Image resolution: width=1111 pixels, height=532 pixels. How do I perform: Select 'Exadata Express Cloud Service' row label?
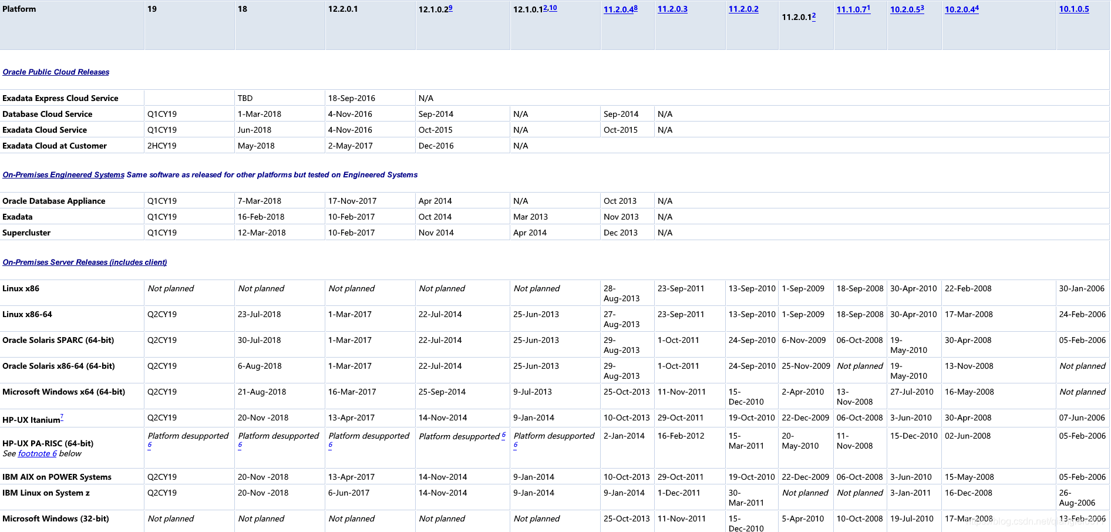pyautogui.click(x=60, y=99)
